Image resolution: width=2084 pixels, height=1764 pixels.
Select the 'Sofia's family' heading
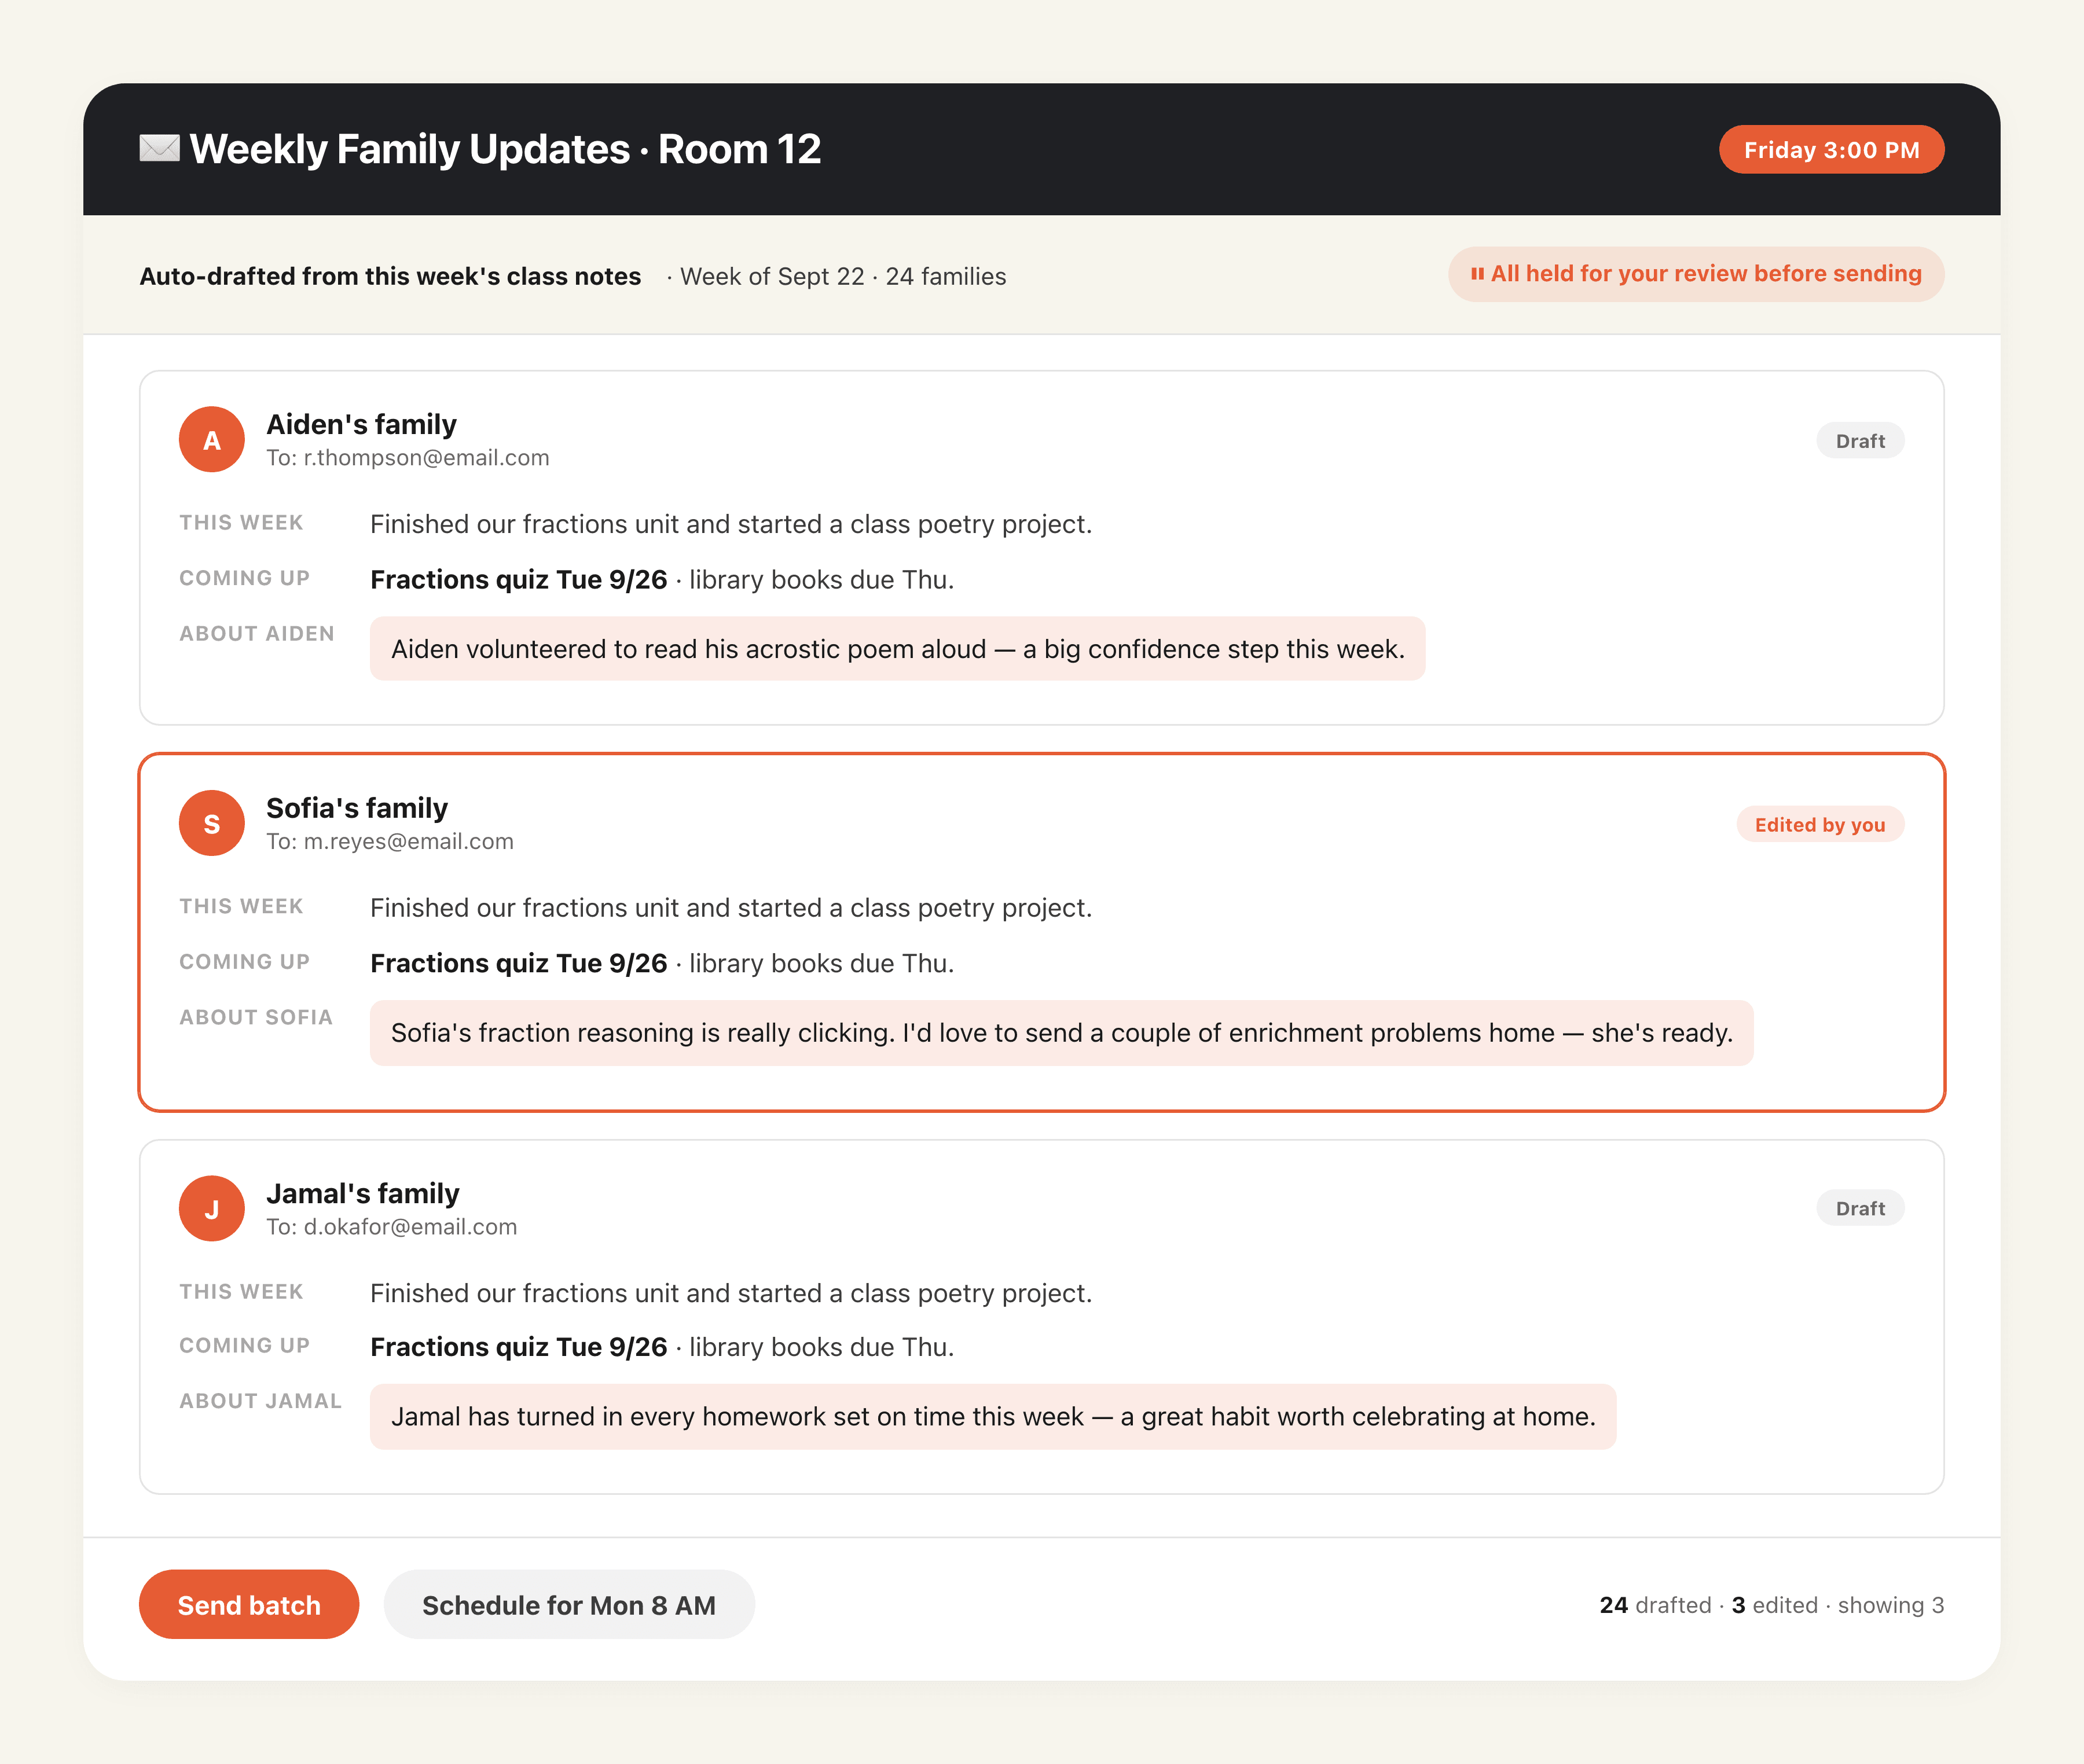[357, 808]
